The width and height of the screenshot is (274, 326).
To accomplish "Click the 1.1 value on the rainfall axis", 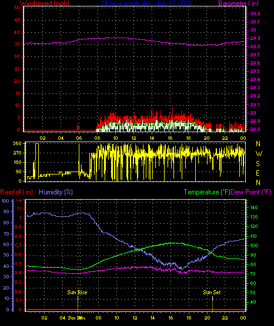I will pos(19,209).
